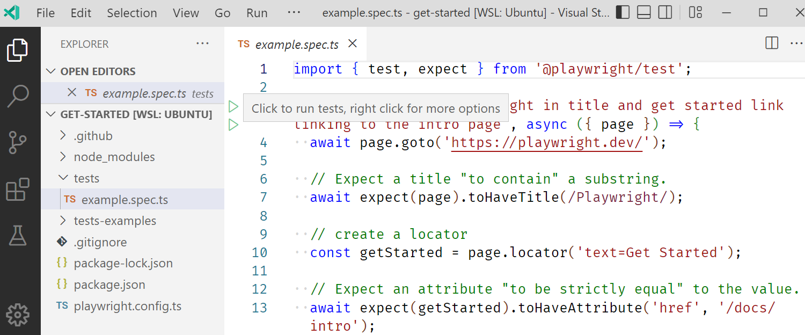Click line number 10 in the gutter
This screenshot has width=805, height=335.
tap(259, 253)
